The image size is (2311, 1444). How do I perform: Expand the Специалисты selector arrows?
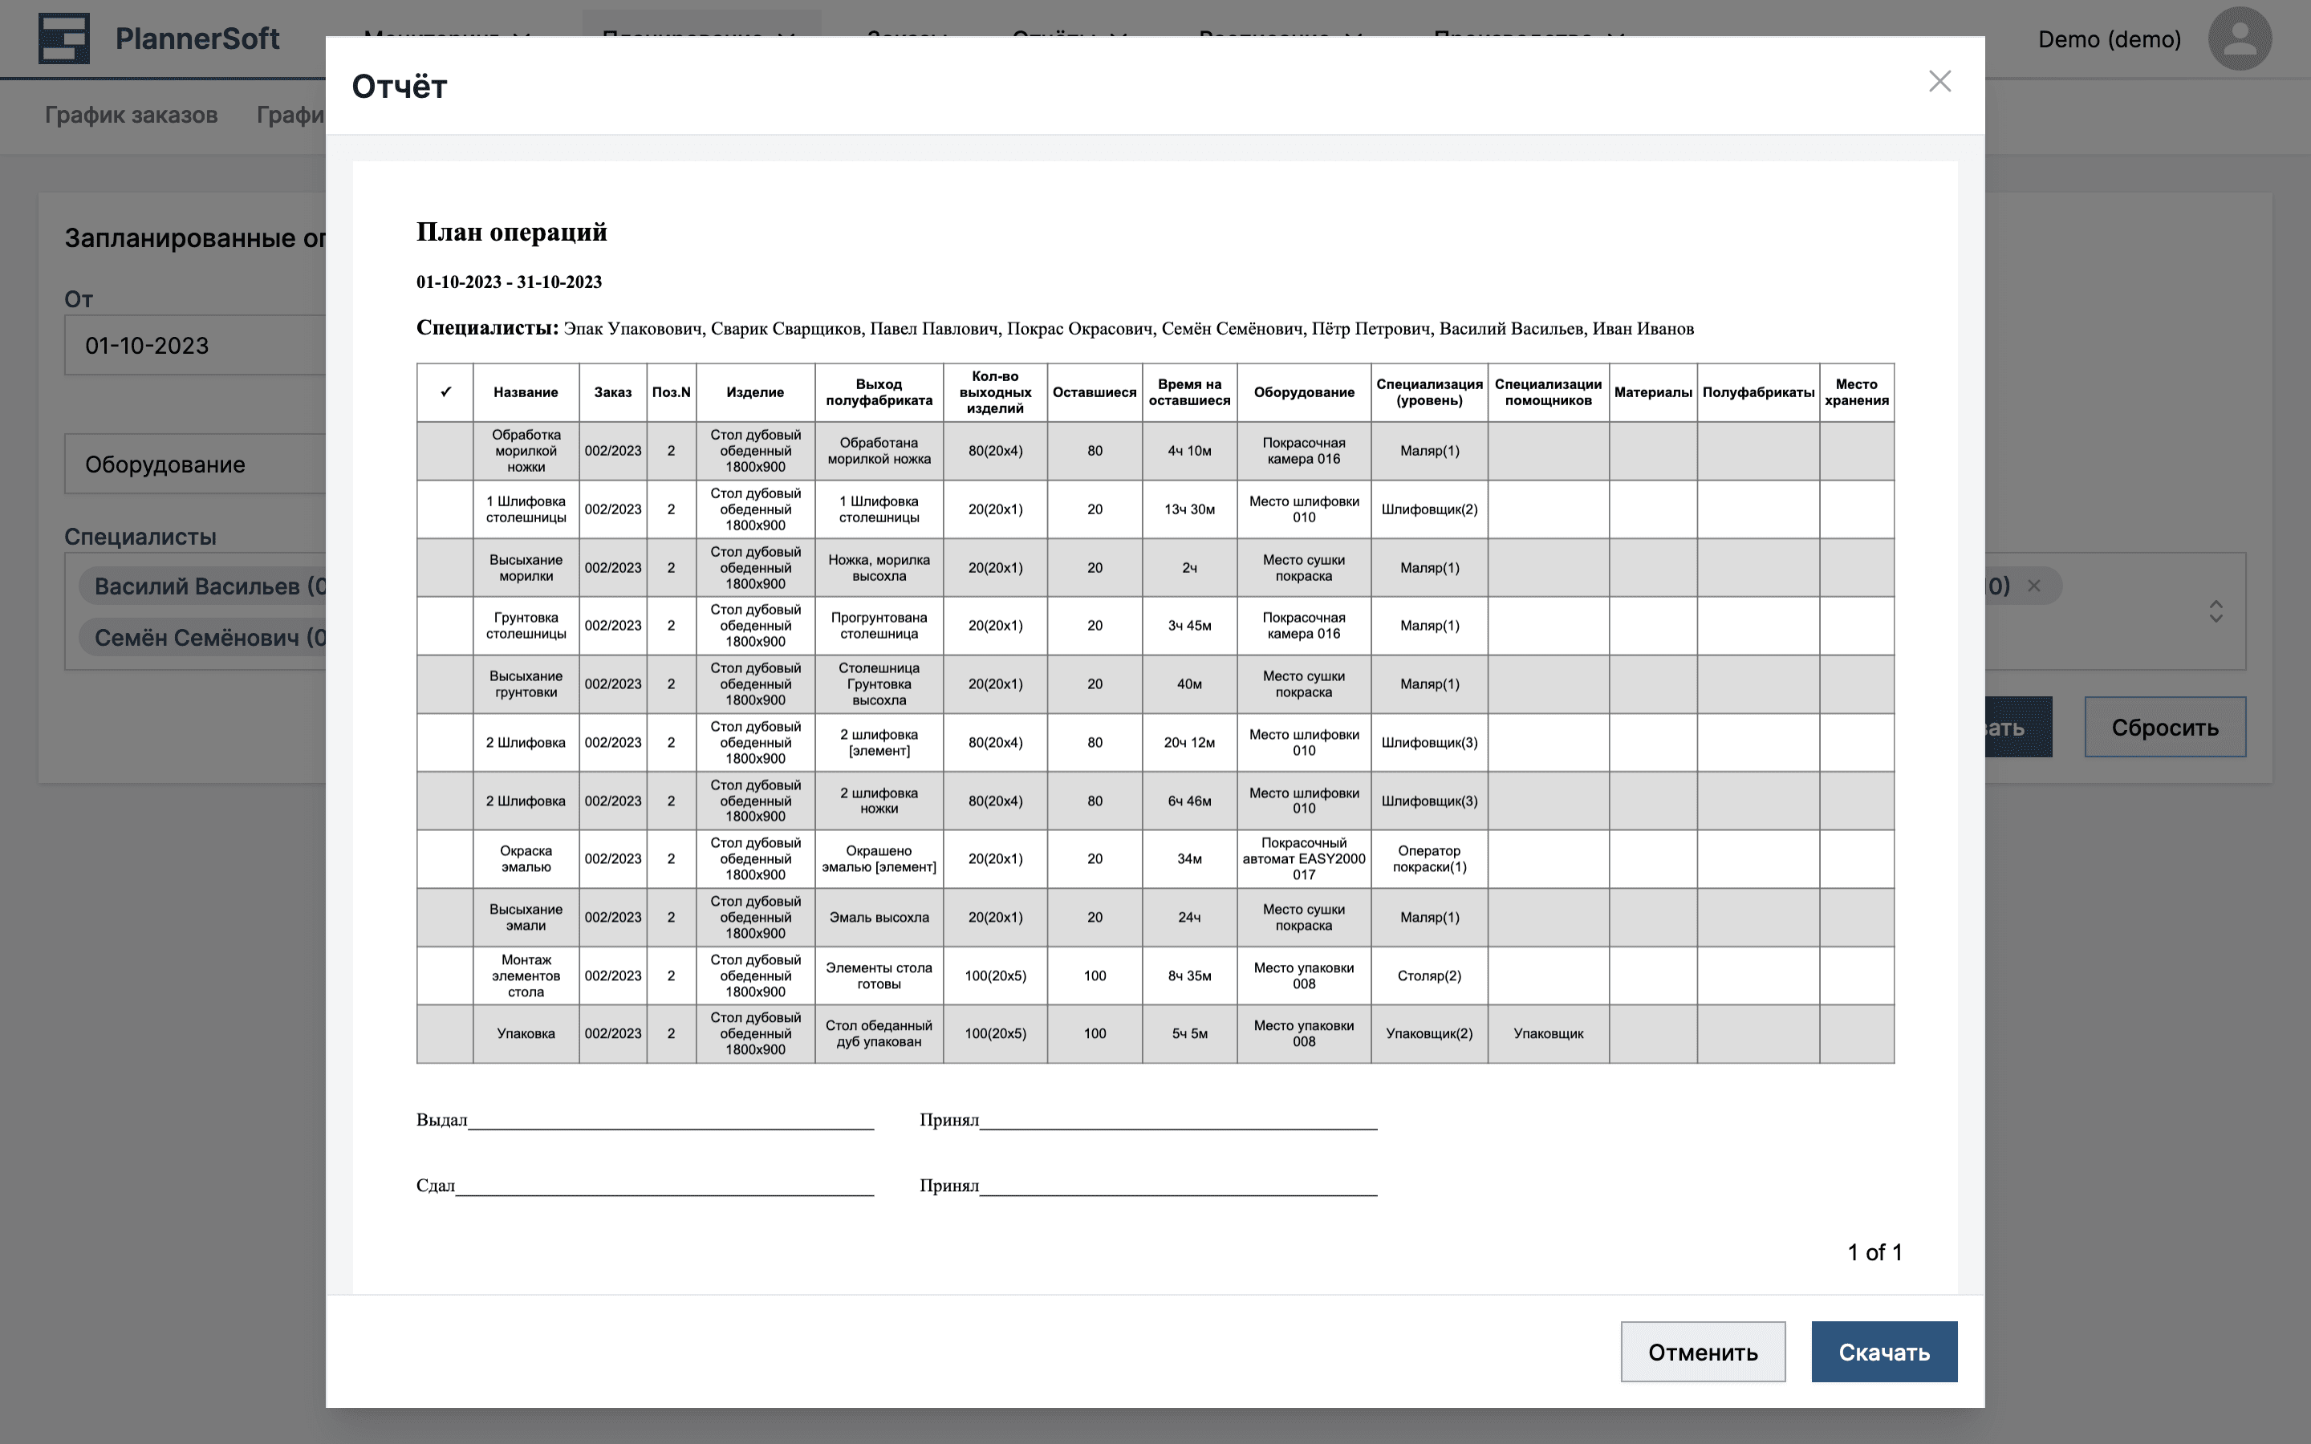[2216, 611]
